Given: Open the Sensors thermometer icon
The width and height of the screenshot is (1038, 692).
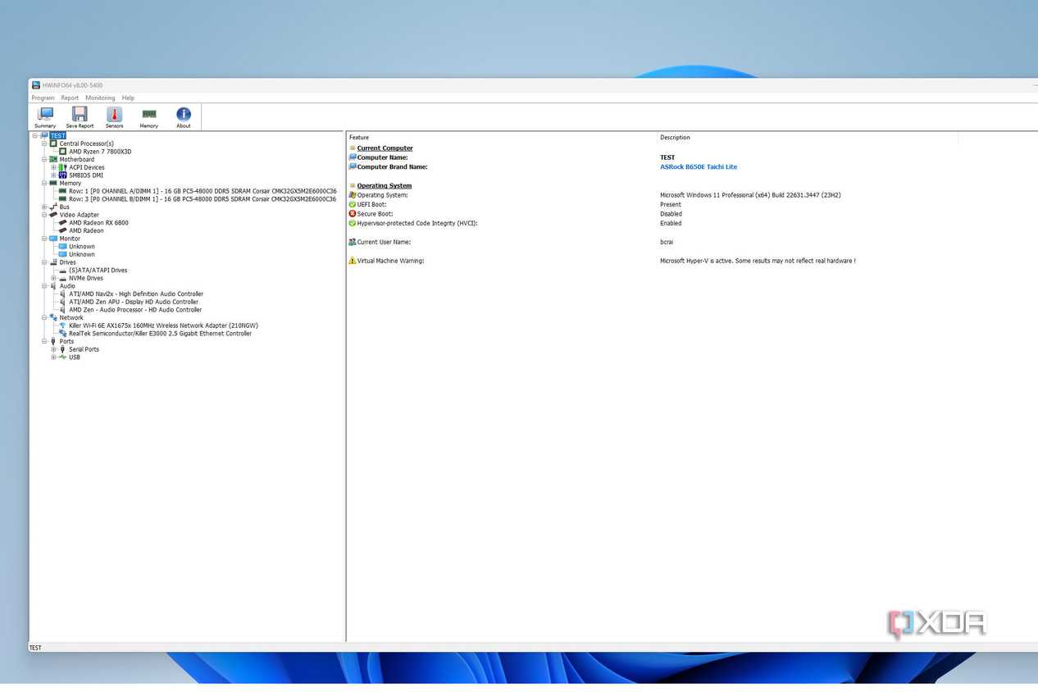Looking at the screenshot, I should click(x=114, y=114).
